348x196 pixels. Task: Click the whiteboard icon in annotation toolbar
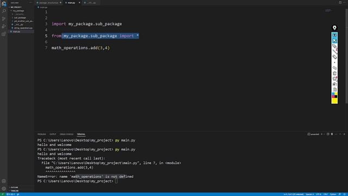334,78
